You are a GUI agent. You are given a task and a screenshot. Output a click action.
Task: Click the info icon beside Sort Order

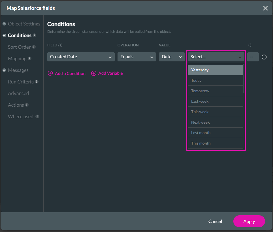pyautogui.click(x=34, y=47)
